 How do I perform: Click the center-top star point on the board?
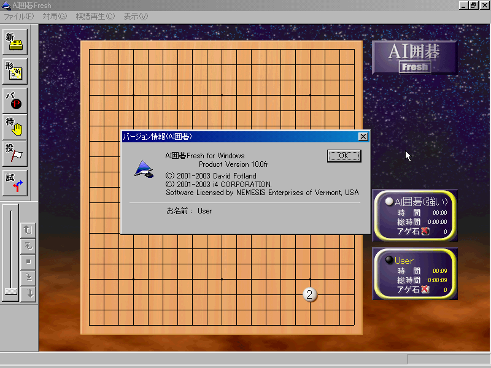pyautogui.click(x=222, y=95)
